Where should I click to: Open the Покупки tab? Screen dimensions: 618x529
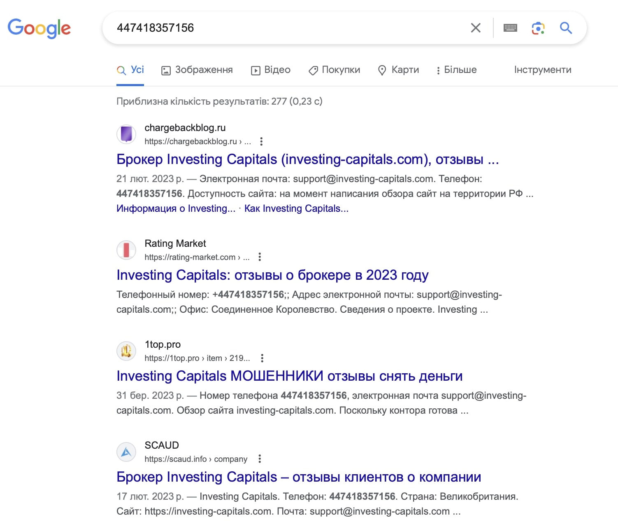tap(334, 70)
